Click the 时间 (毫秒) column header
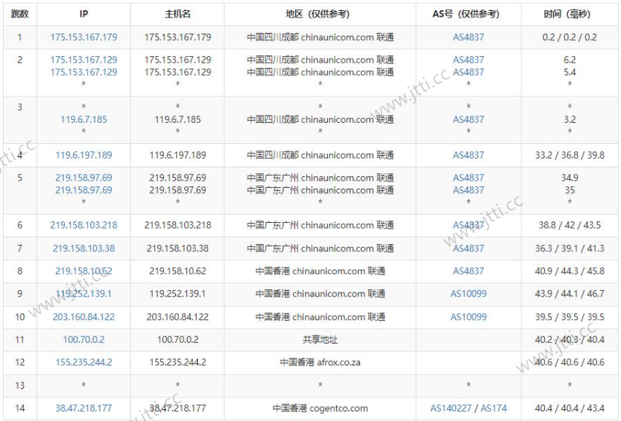621x421 pixels. click(x=569, y=14)
